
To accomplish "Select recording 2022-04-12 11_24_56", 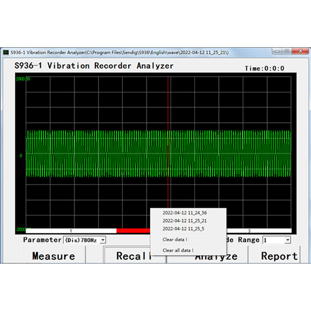I will 185,213.
